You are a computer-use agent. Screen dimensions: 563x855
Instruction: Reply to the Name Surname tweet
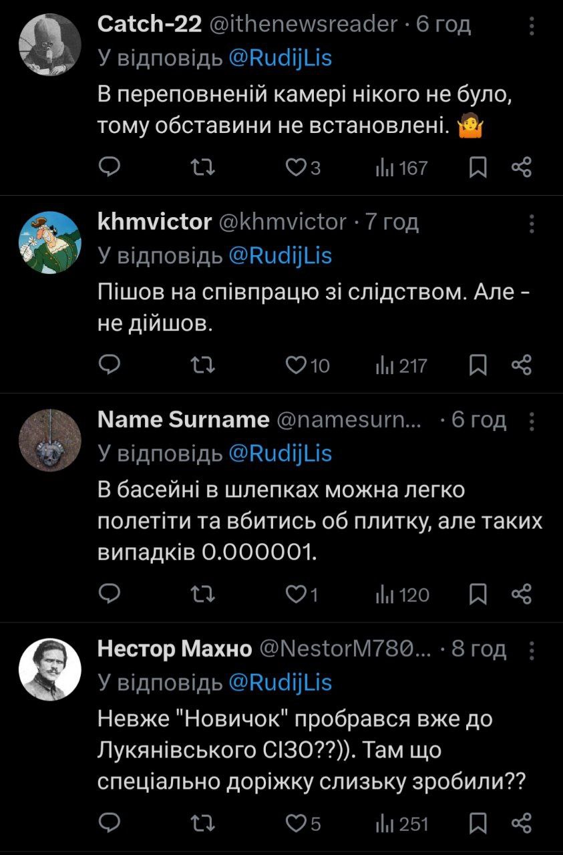pos(110,594)
